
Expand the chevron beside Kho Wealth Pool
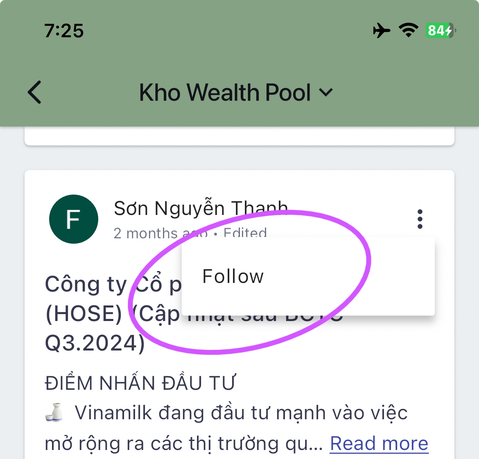[325, 92]
